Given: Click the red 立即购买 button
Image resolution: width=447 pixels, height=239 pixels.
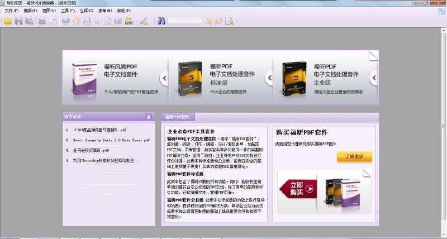Looking at the screenshot, I should pyautogui.click(x=298, y=189).
